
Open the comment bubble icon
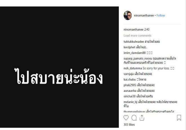(x=134, y=118)
